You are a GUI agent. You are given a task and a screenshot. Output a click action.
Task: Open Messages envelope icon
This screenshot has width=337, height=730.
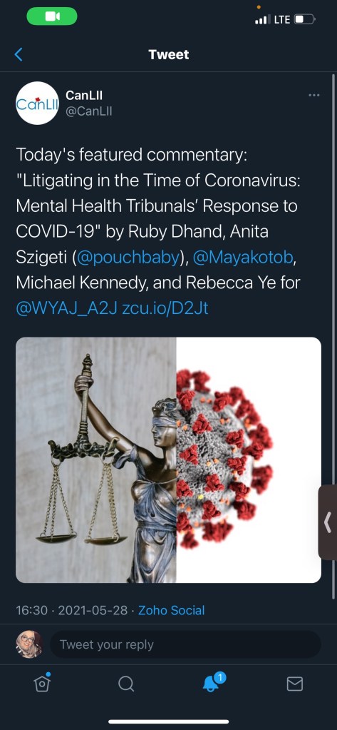[295, 684]
